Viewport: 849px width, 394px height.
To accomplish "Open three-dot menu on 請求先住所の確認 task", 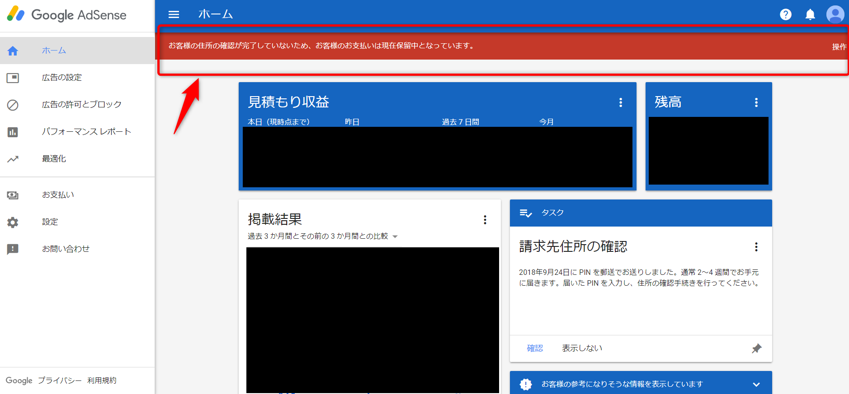I will [x=756, y=247].
